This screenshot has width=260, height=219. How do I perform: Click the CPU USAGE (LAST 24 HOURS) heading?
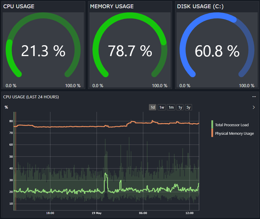coord(31,97)
